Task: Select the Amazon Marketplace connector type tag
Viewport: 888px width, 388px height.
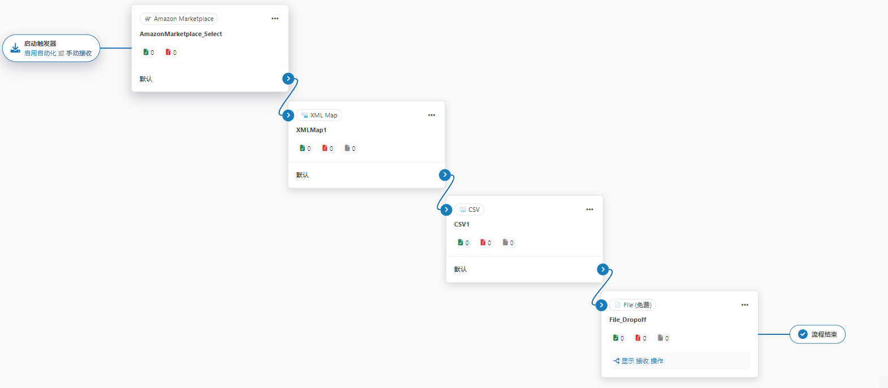Action: [x=179, y=19]
